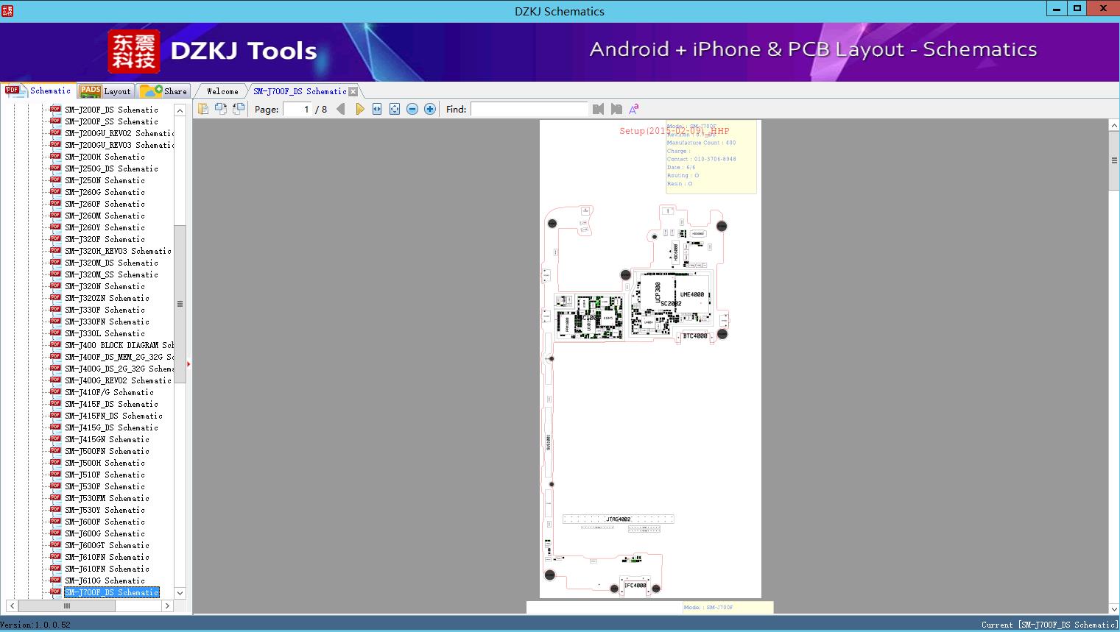Click the fit width icon
Image resolution: width=1120 pixels, height=632 pixels.
(x=377, y=109)
